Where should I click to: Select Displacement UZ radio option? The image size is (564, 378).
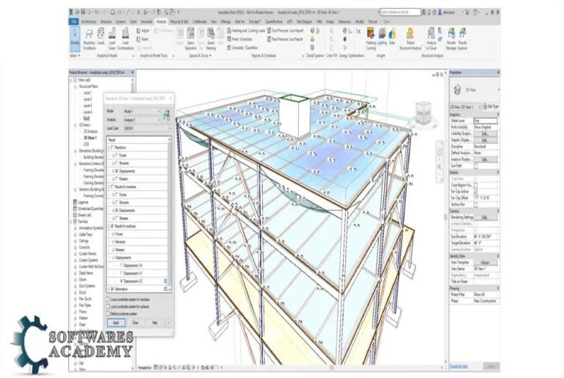[121, 281]
